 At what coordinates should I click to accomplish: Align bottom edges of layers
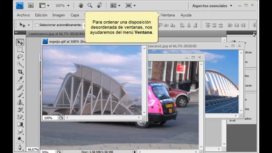tap(173, 25)
